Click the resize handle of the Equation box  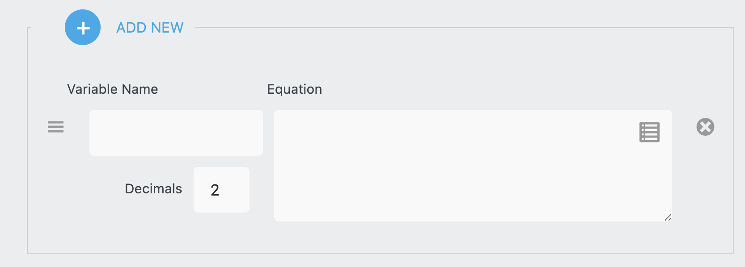[x=668, y=217]
